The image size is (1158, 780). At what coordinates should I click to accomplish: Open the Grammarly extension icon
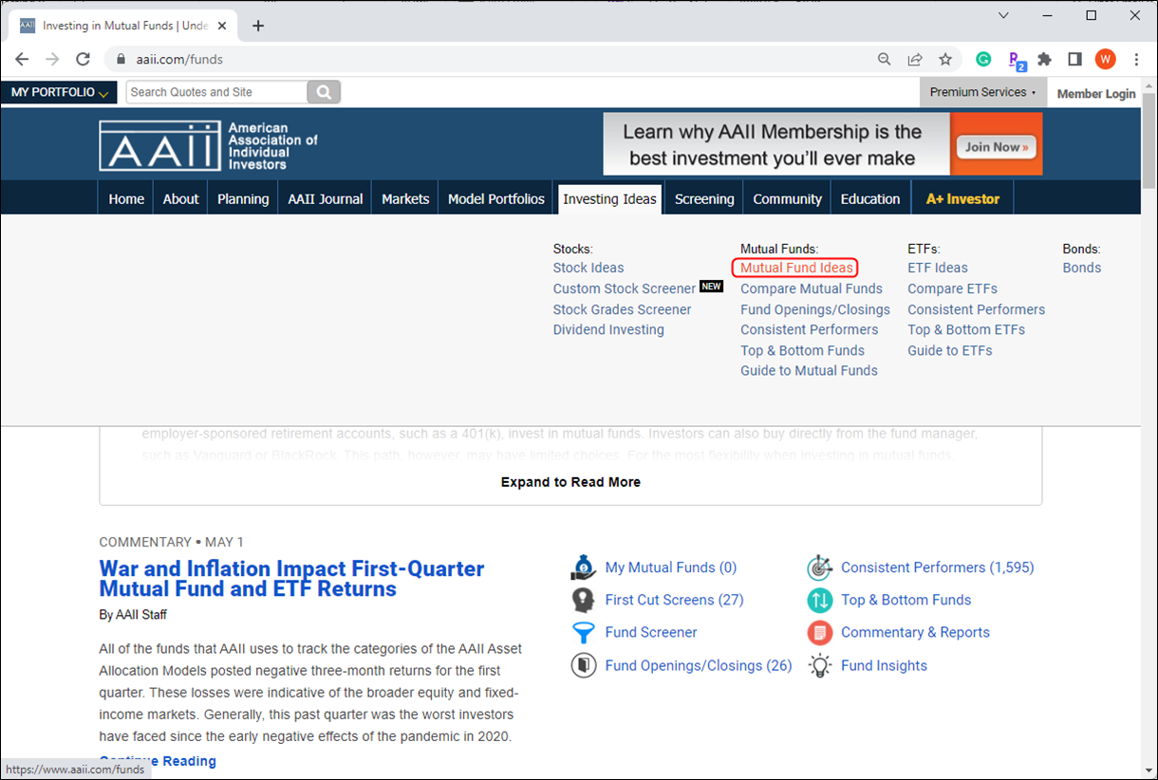pos(984,59)
